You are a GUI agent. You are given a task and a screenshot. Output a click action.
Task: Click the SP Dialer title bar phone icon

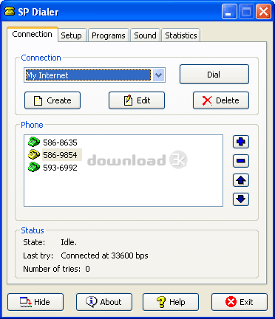(x=10, y=11)
